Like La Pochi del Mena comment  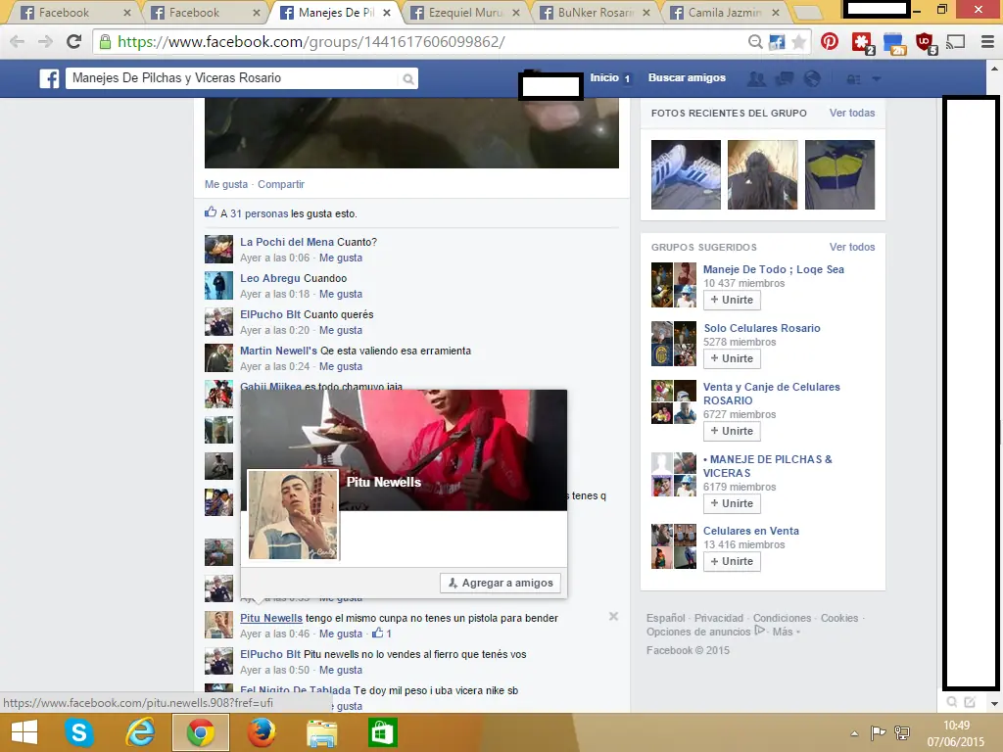pos(341,258)
